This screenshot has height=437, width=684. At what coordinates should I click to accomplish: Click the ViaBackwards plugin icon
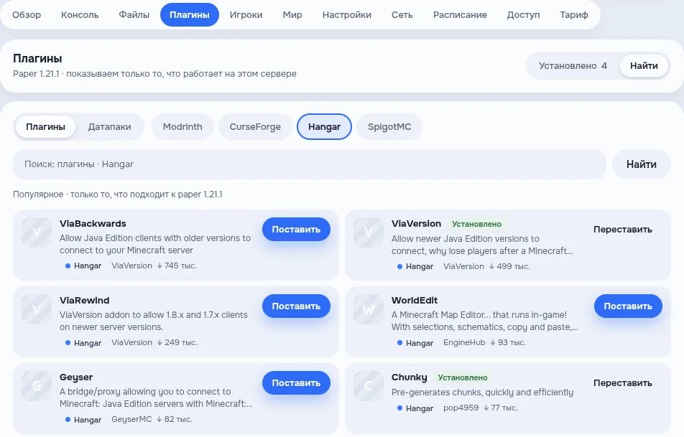point(37,232)
